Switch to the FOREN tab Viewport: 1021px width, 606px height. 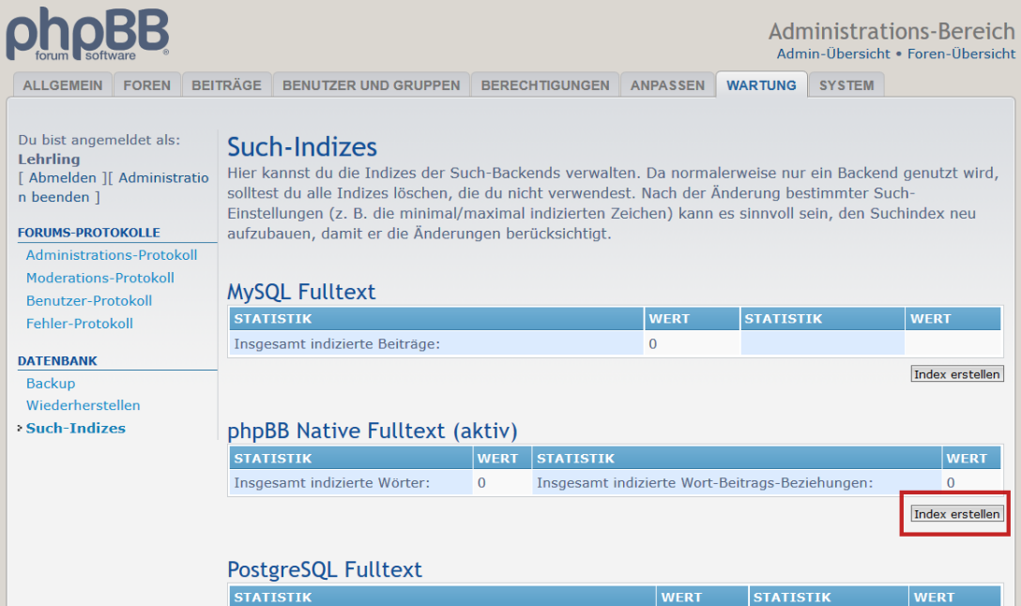(x=147, y=85)
